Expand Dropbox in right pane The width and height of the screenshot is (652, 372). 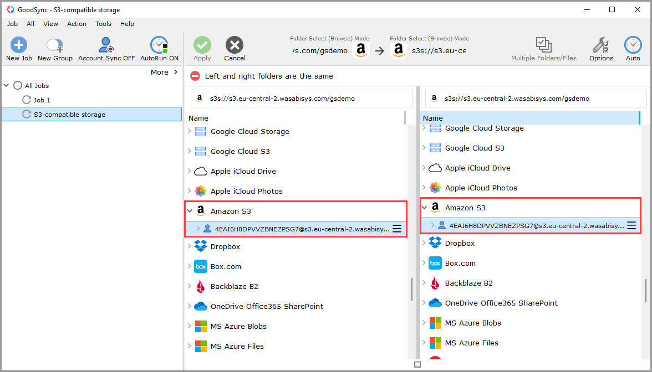coord(424,244)
